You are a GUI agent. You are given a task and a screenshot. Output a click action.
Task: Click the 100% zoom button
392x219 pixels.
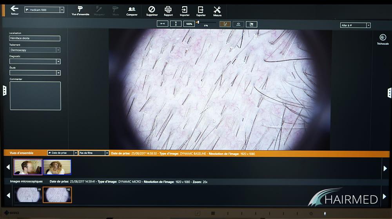[189, 24]
